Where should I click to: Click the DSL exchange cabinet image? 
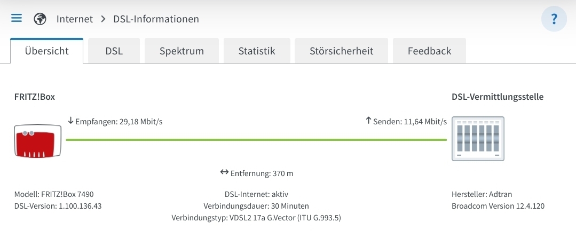pos(478,138)
